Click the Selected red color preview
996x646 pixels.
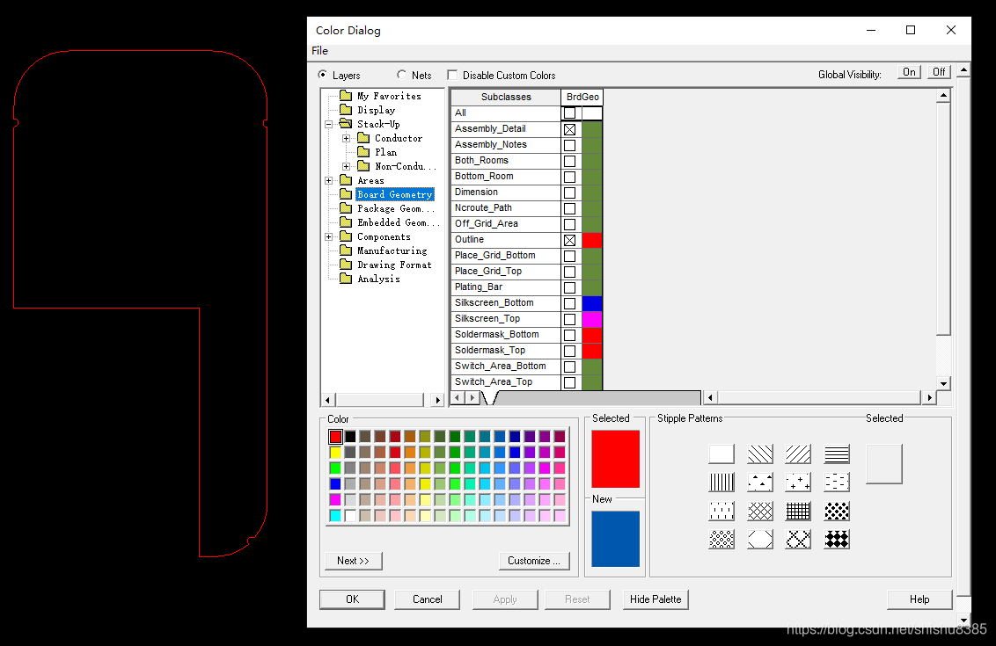coord(615,459)
